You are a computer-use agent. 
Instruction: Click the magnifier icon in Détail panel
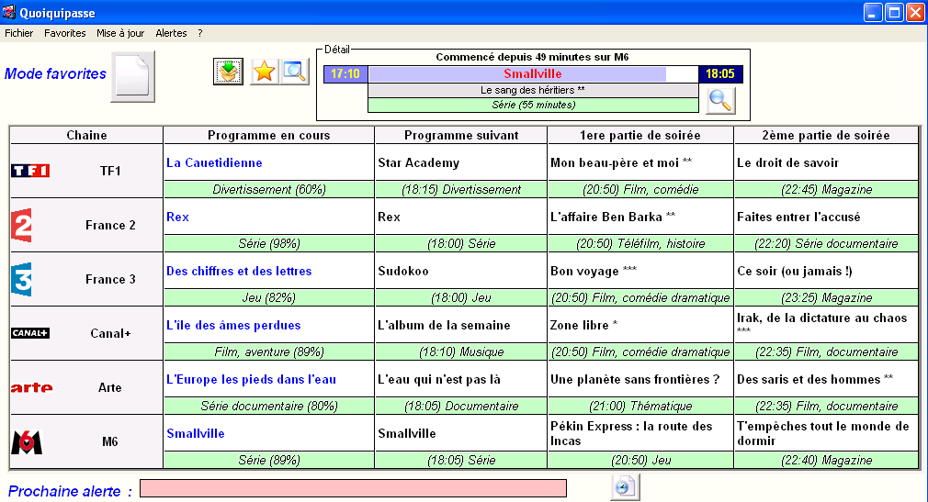pyautogui.click(x=719, y=101)
